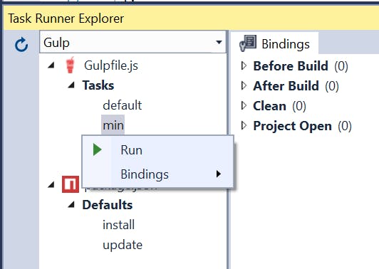Open the Bindings submenu arrow
Viewport: 379px width, 269px height.
219,174
